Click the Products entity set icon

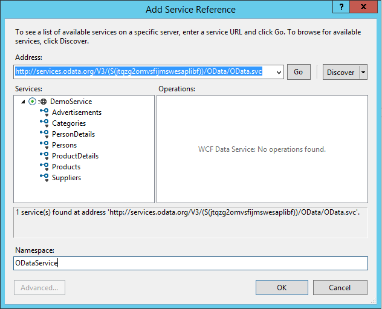(44, 167)
